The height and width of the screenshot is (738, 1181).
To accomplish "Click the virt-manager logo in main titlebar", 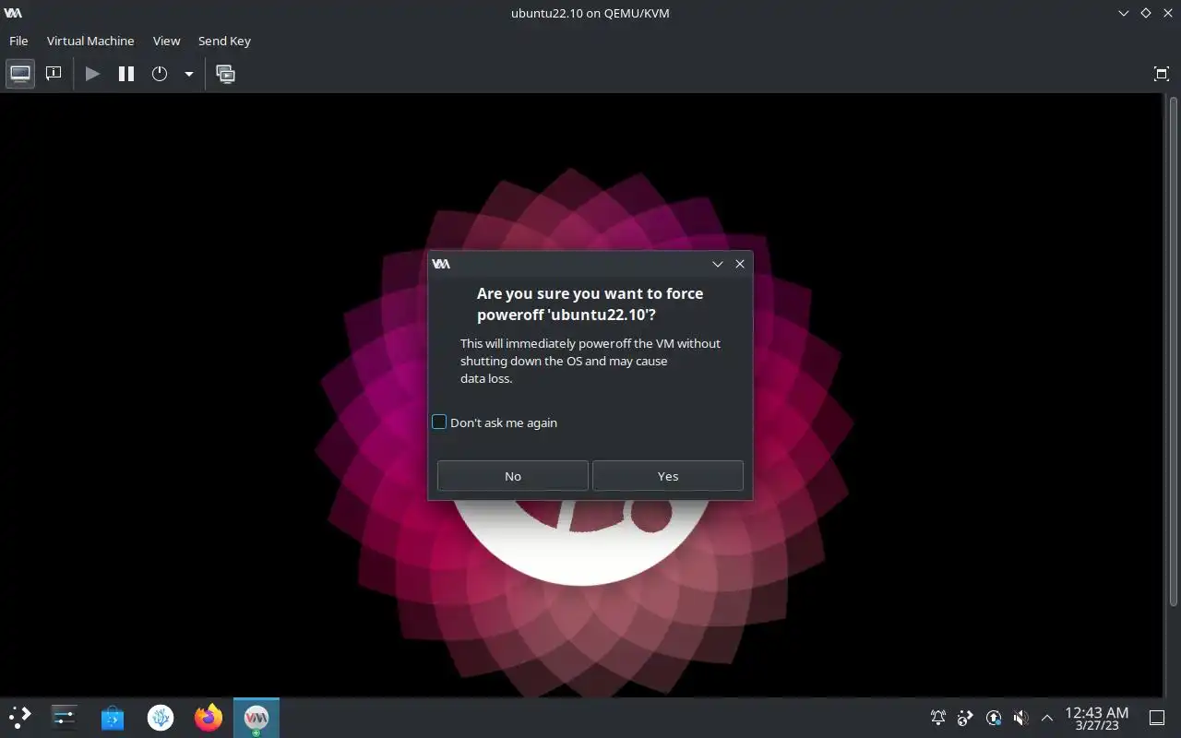I will 13,13.
